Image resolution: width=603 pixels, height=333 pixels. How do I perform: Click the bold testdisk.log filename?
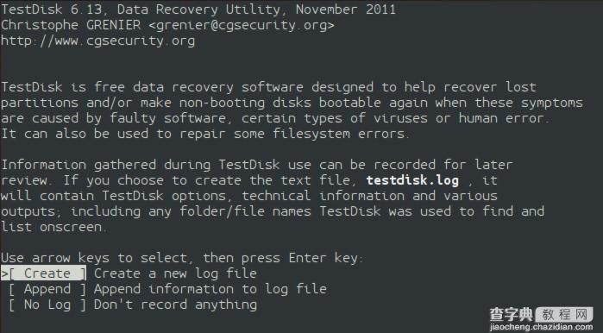[412, 180]
